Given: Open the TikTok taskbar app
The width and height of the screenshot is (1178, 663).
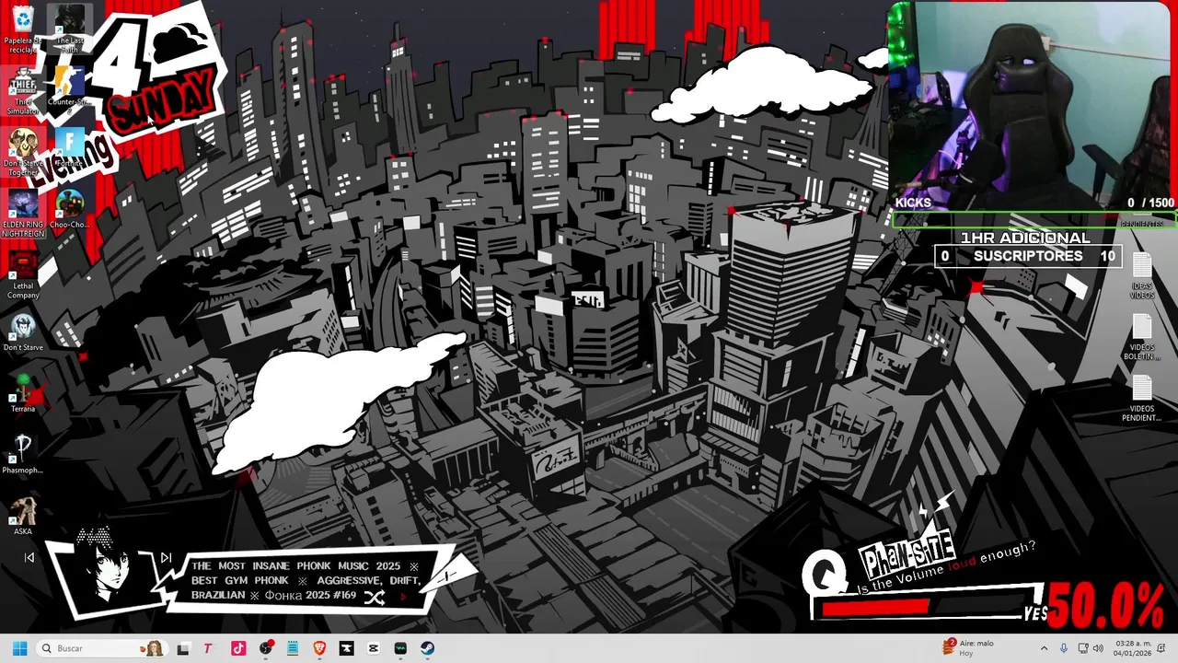Looking at the screenshot, I should coord(238,648).
